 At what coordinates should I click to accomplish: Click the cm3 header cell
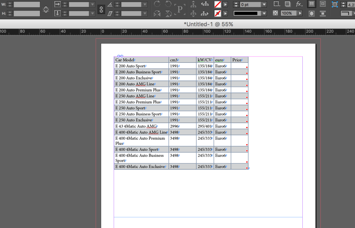click(x=182, y=60)
